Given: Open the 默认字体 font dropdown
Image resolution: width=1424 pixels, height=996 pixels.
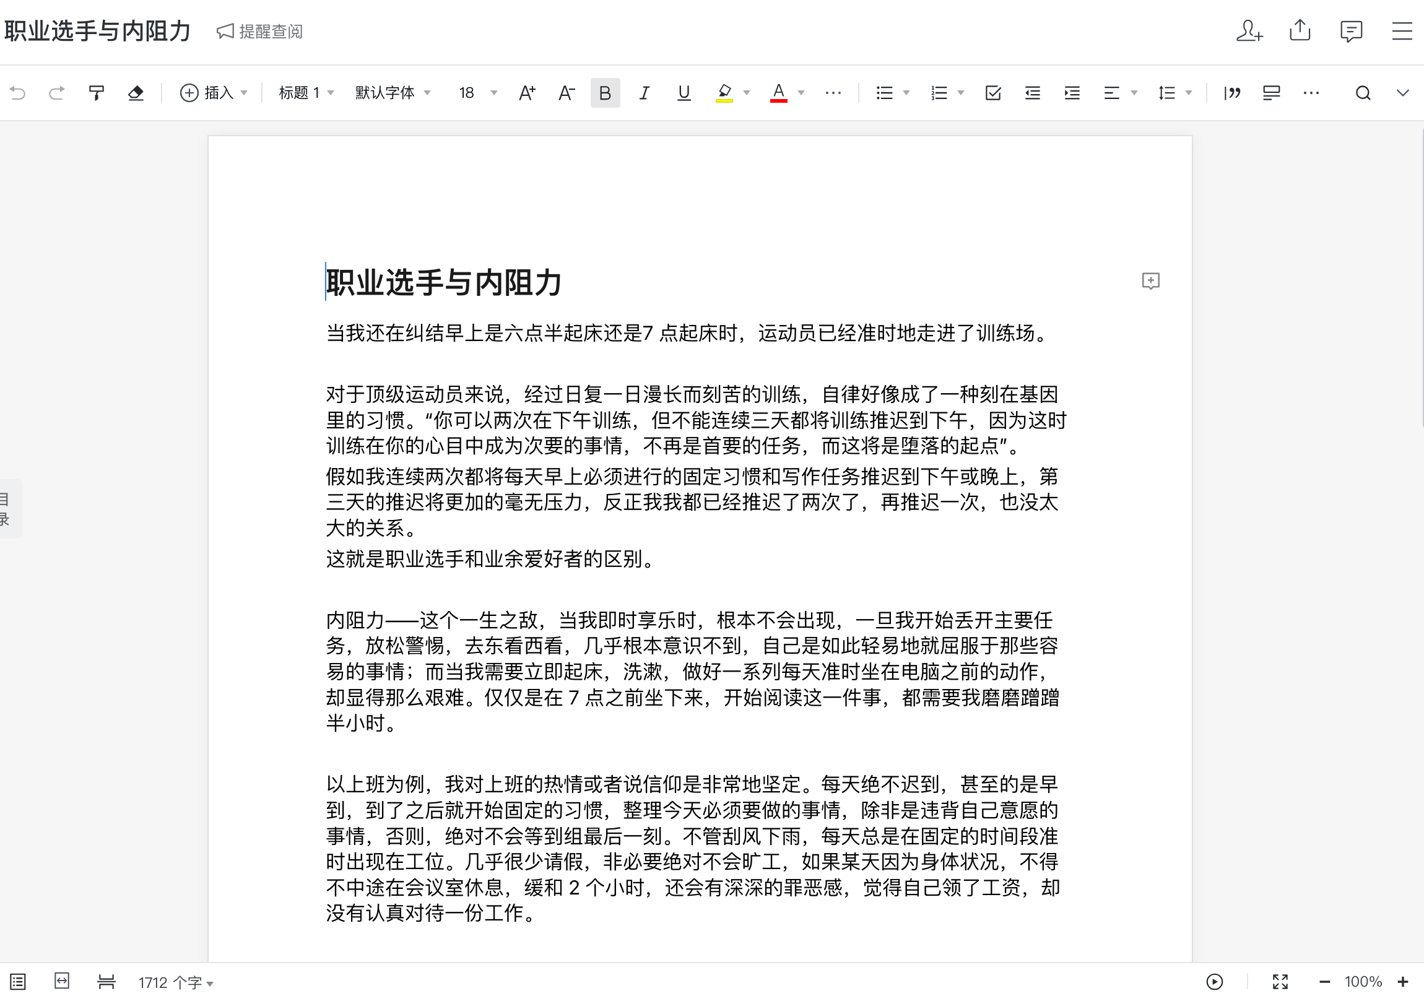Looking at the screenshot, I should tap(393, 93).
